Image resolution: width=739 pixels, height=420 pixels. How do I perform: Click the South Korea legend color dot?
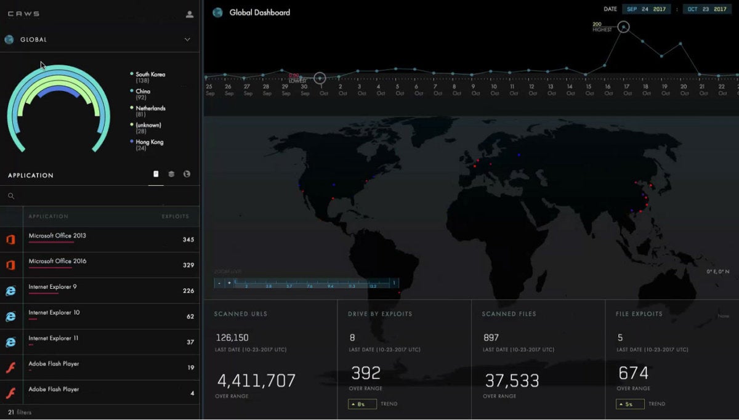click(x=132, y=74)
